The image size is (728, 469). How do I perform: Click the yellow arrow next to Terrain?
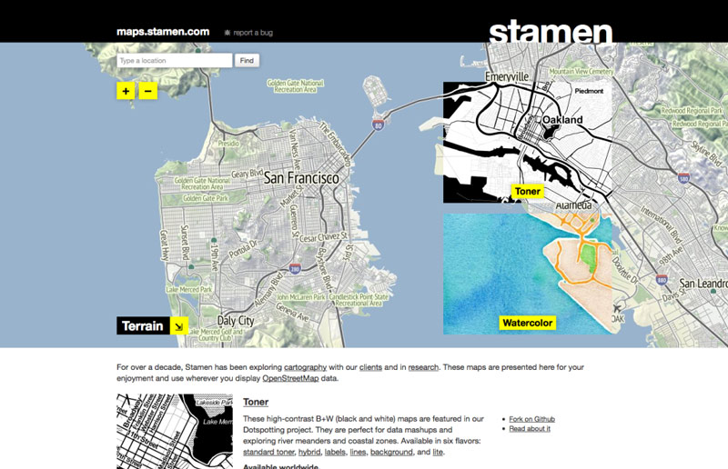click(x=179, y=326)
